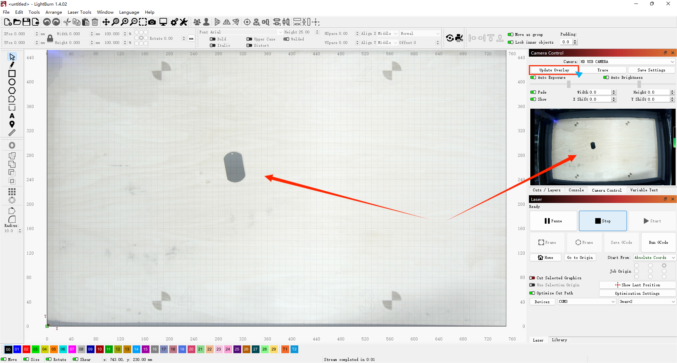
Task: Click the camera preview thumbnail image
Action: coord(602,147)
